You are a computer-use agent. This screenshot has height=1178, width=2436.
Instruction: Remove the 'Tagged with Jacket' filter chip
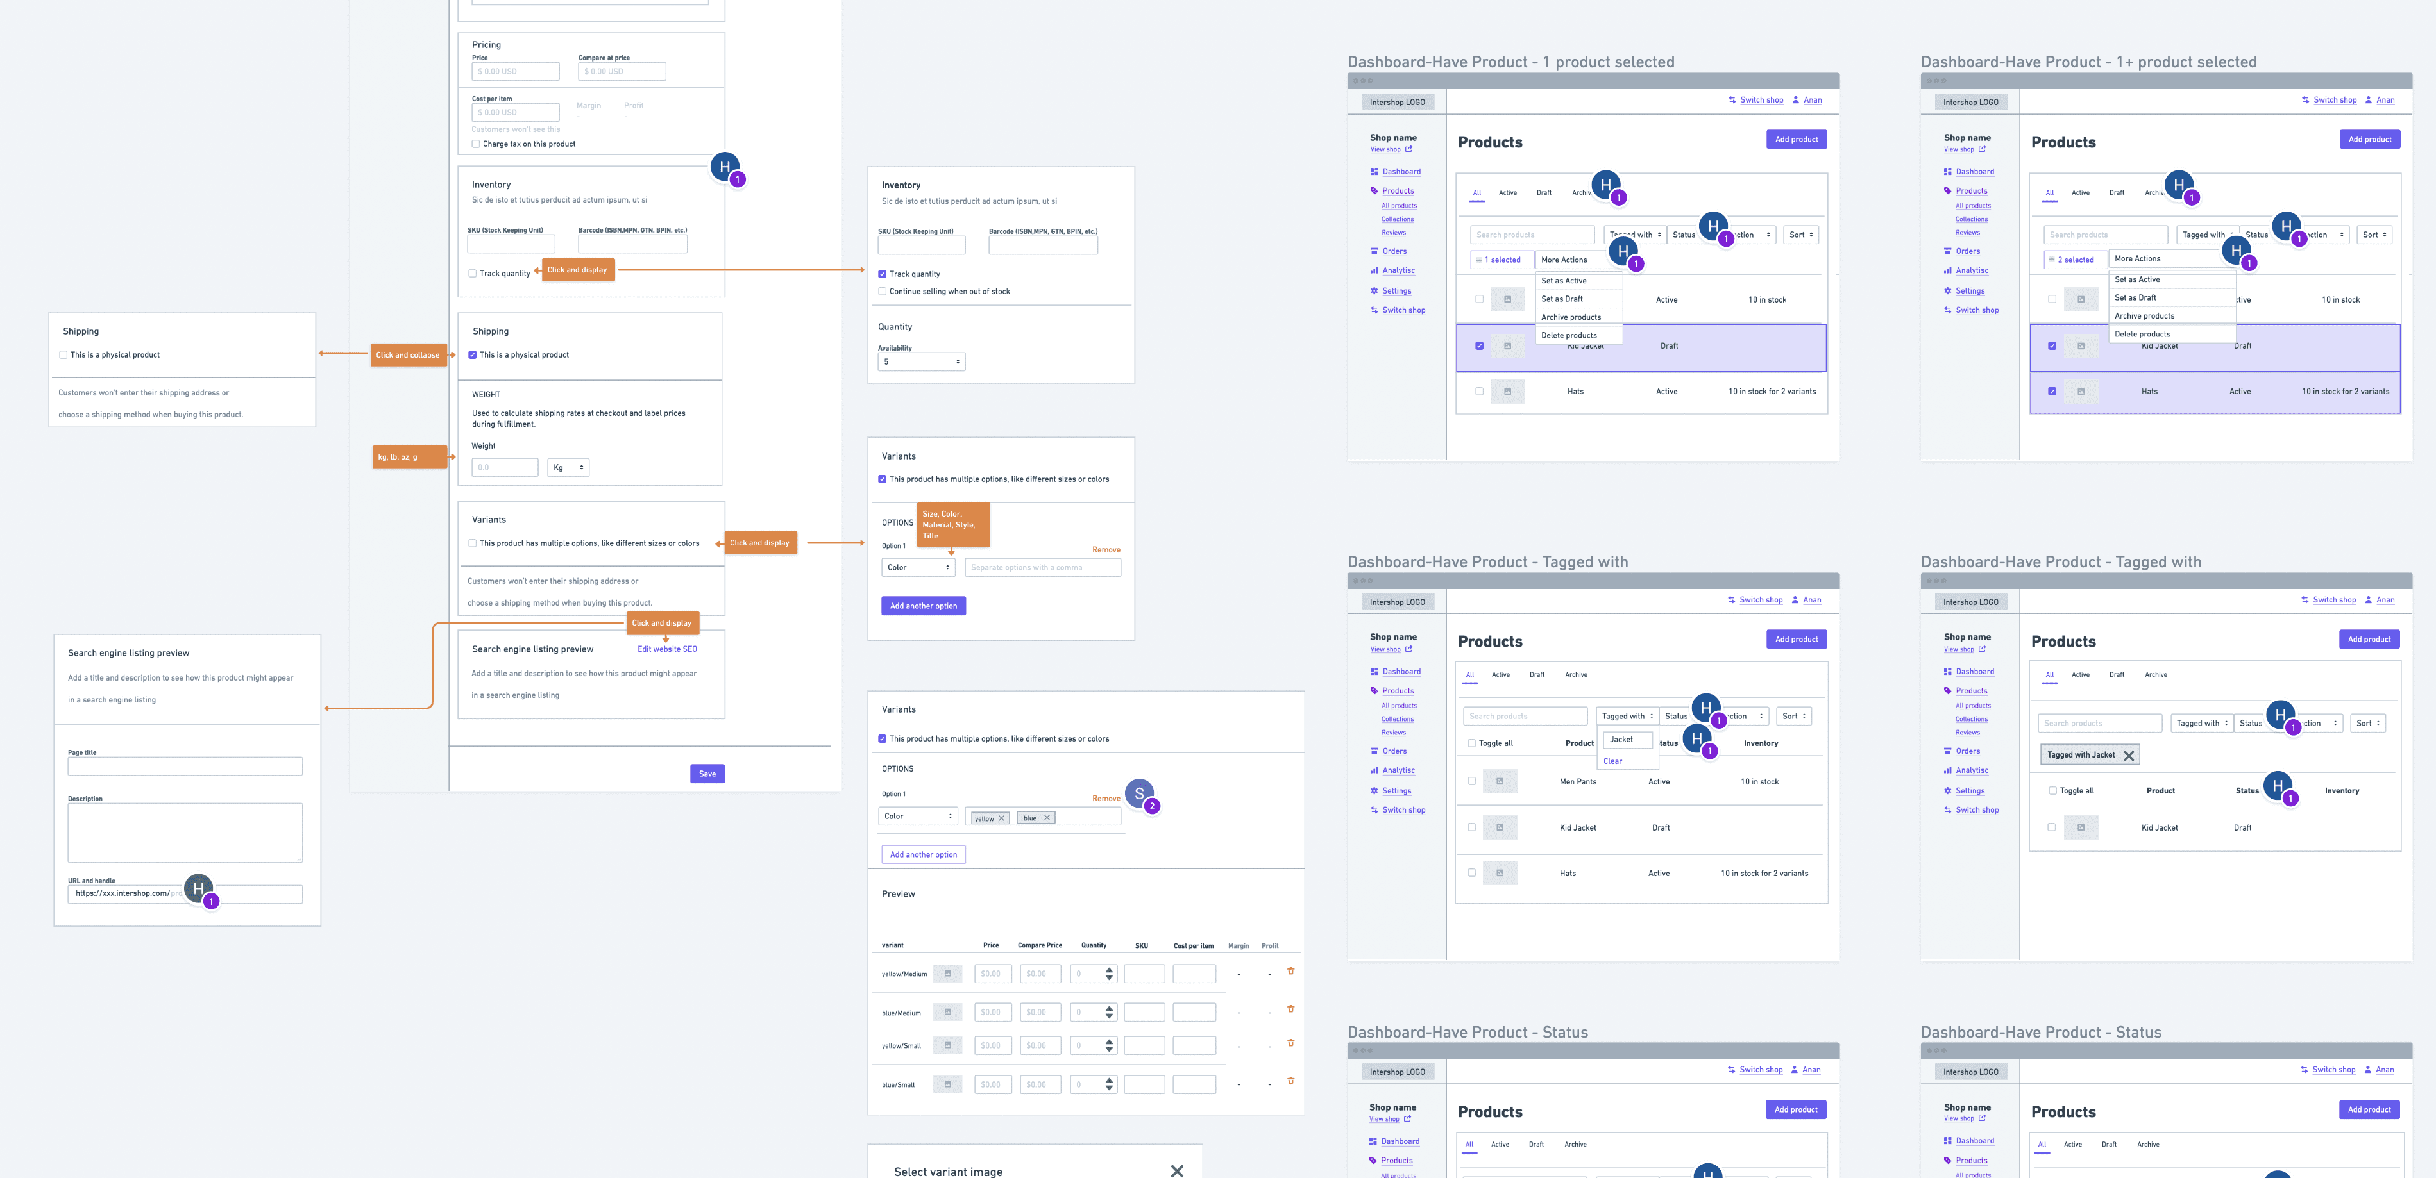(x=2129, y=755)
